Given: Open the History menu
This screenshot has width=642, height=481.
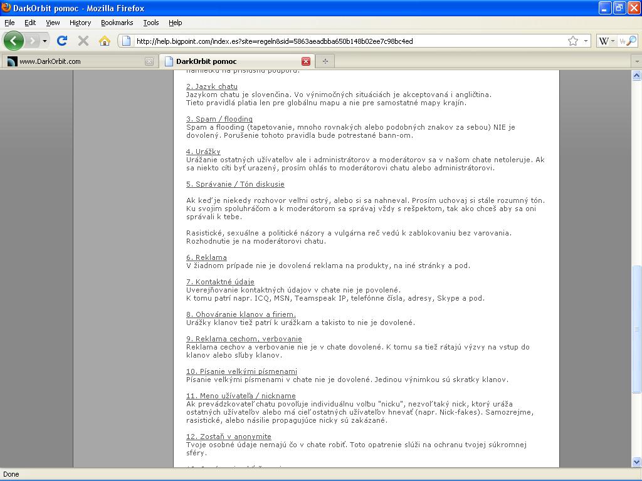Looking at the screenshot, I should 80,23.
